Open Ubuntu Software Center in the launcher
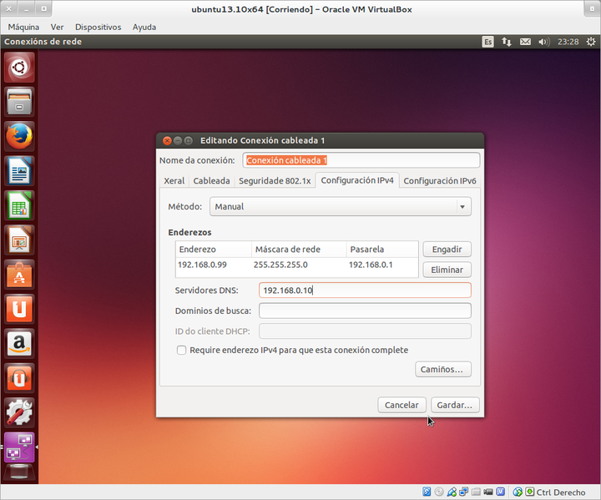Image resolution: width=601 pixels, height=500 pixels. pos(19,275)
